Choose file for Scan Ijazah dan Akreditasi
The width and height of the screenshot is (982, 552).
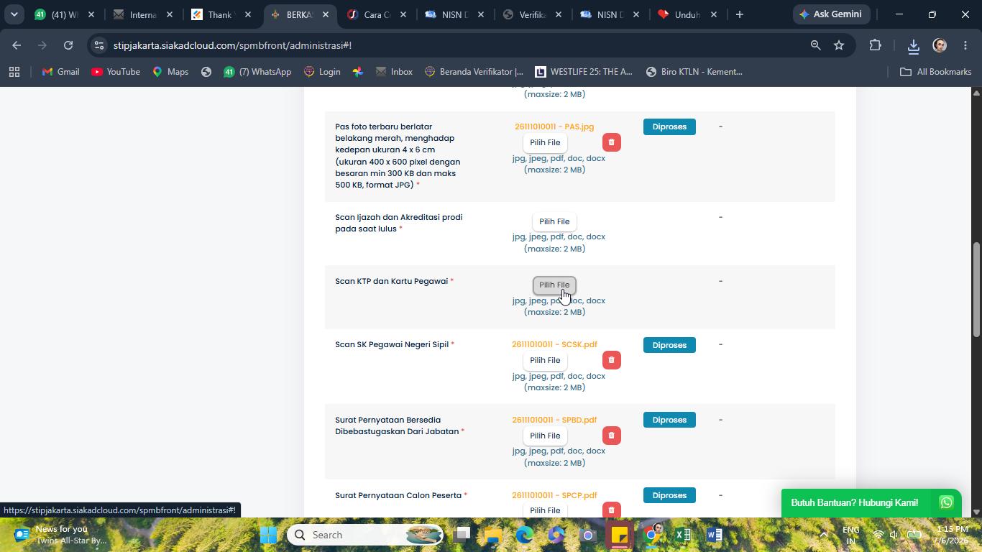tap(554, 221)
